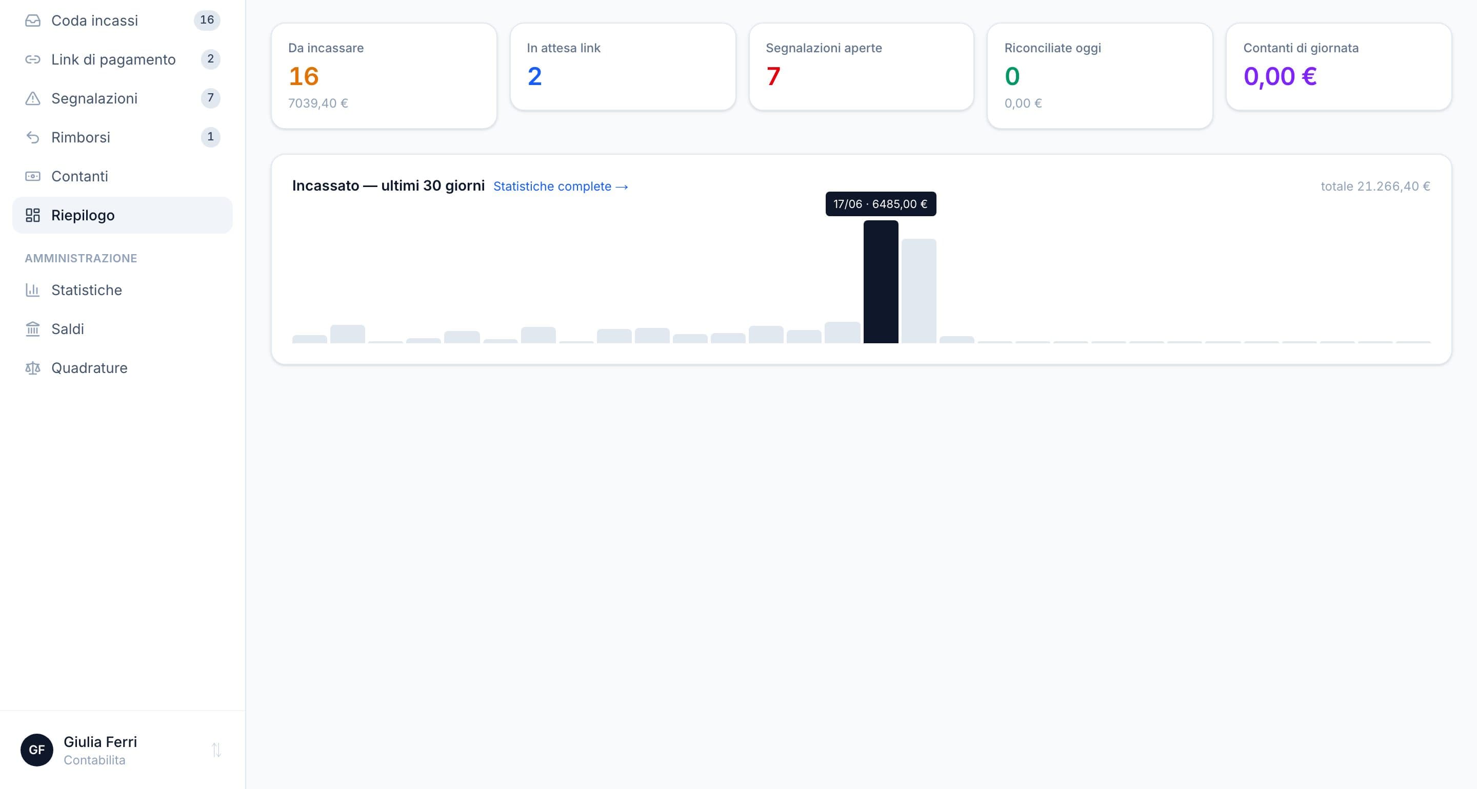Open Saldi under Amministrazione
This screenshot has height=789, width=1477.
point(123,329)
